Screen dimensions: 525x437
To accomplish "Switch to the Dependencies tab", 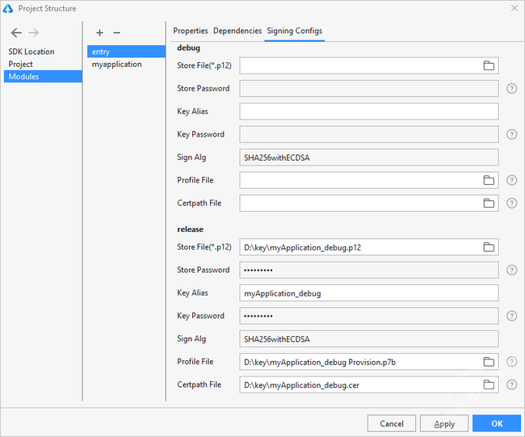I will coord(237,31).
